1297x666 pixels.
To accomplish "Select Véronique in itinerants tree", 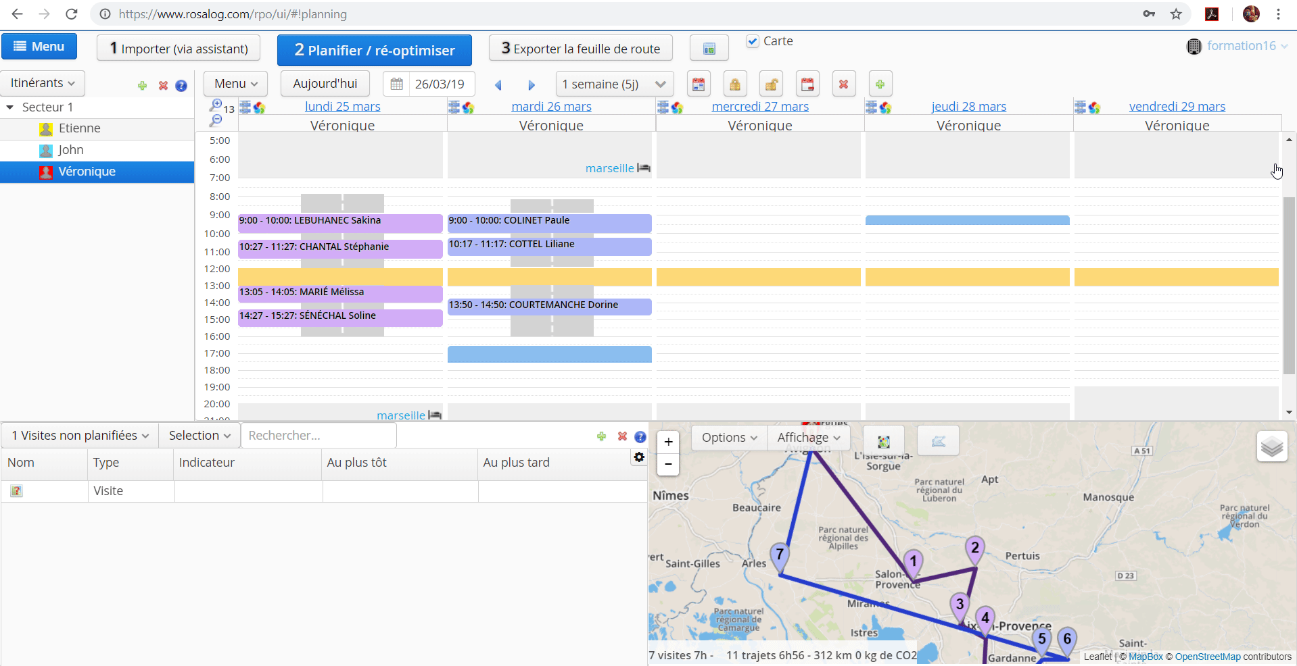I will pos(97,172).
